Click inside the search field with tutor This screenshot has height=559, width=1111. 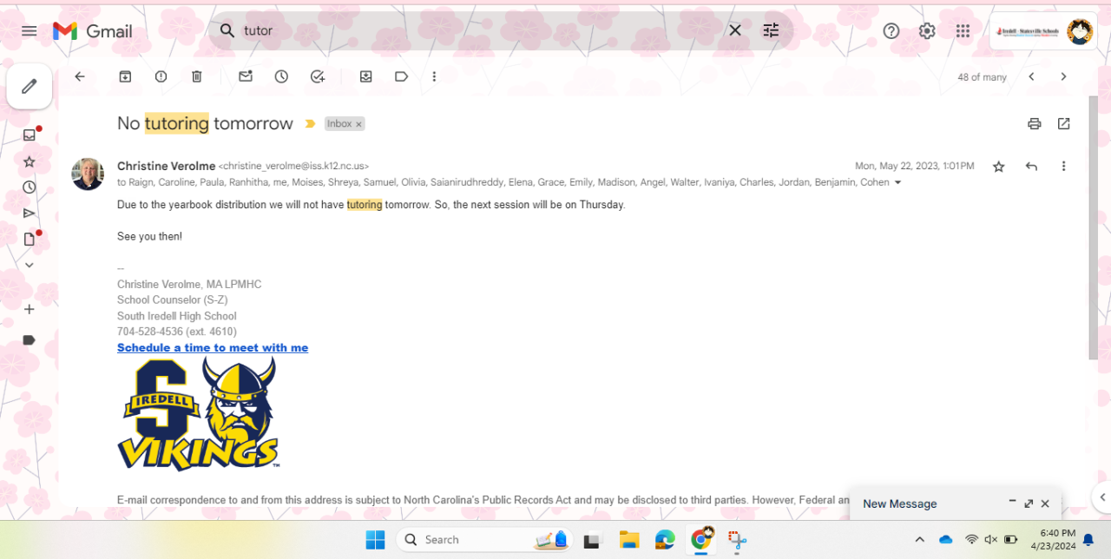[x=482, y=30]
